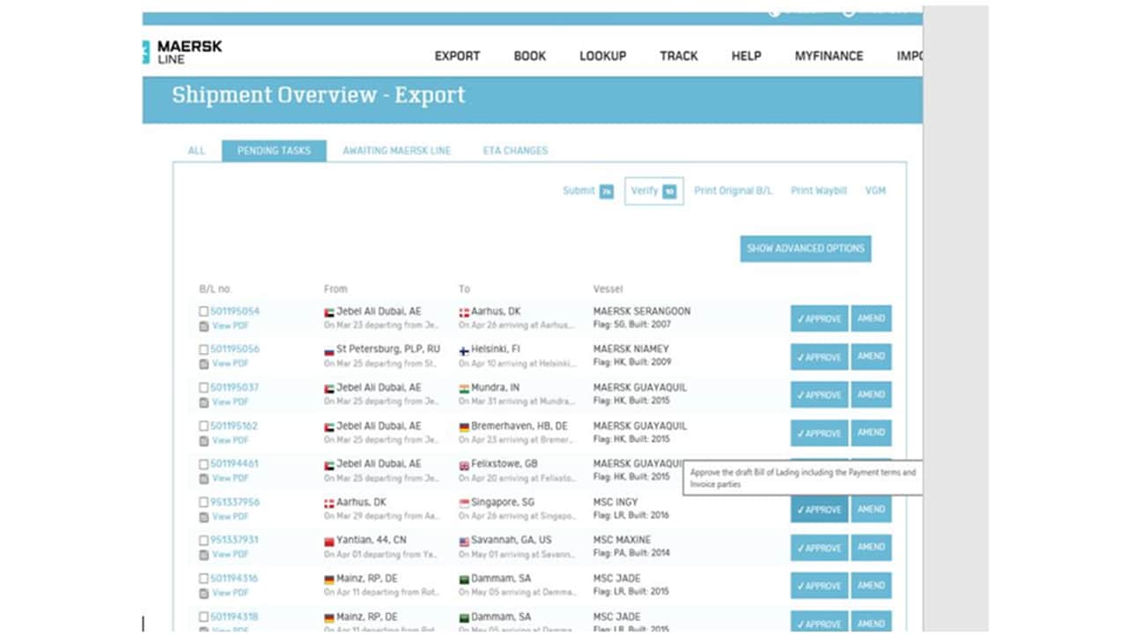The width and height of the screenshot is (1127, 634).
Task: Click Print Original B/L link
Action: (733, 191)
